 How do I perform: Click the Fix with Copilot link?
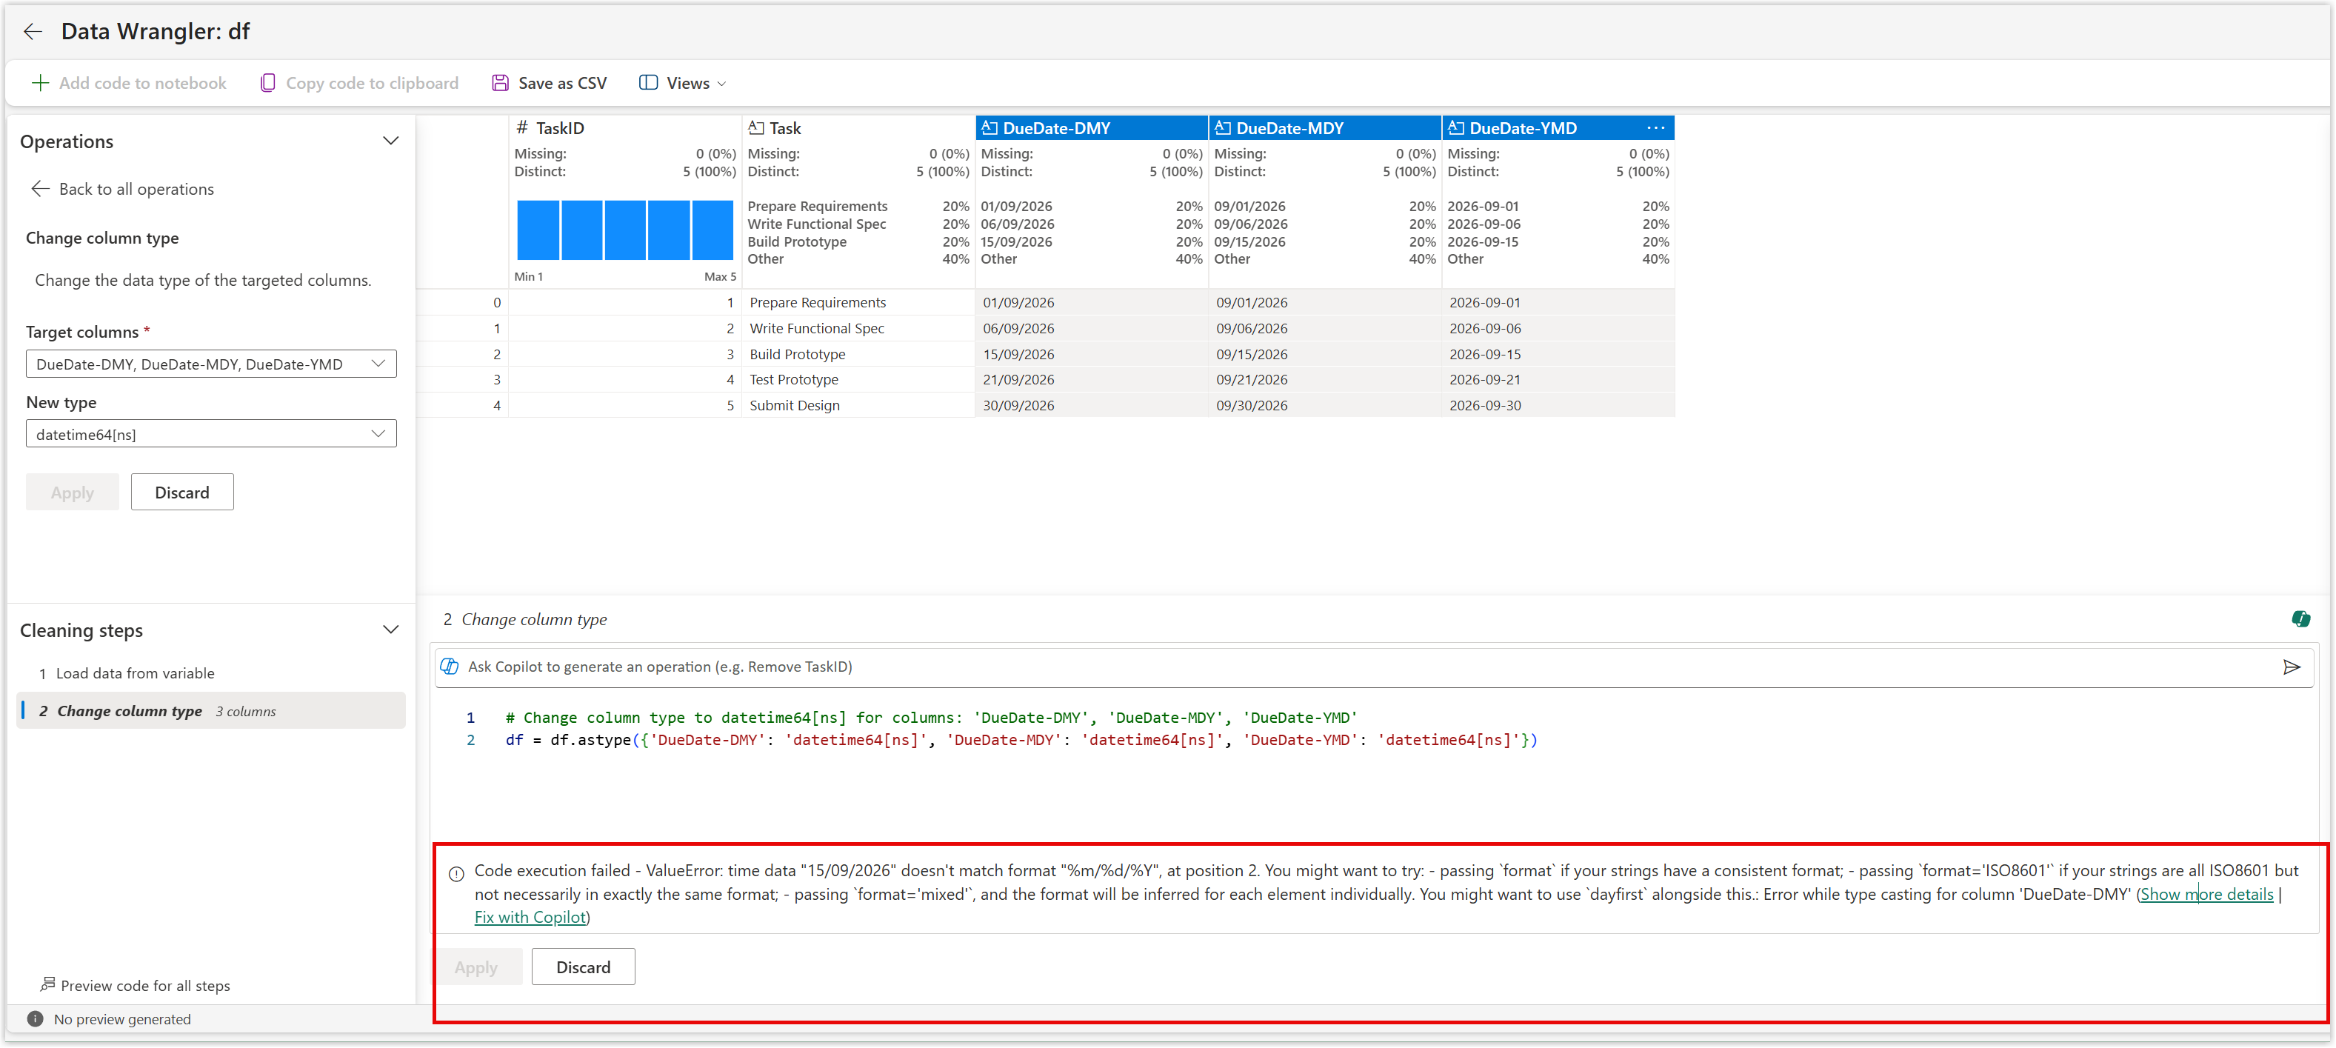(530, 918)
